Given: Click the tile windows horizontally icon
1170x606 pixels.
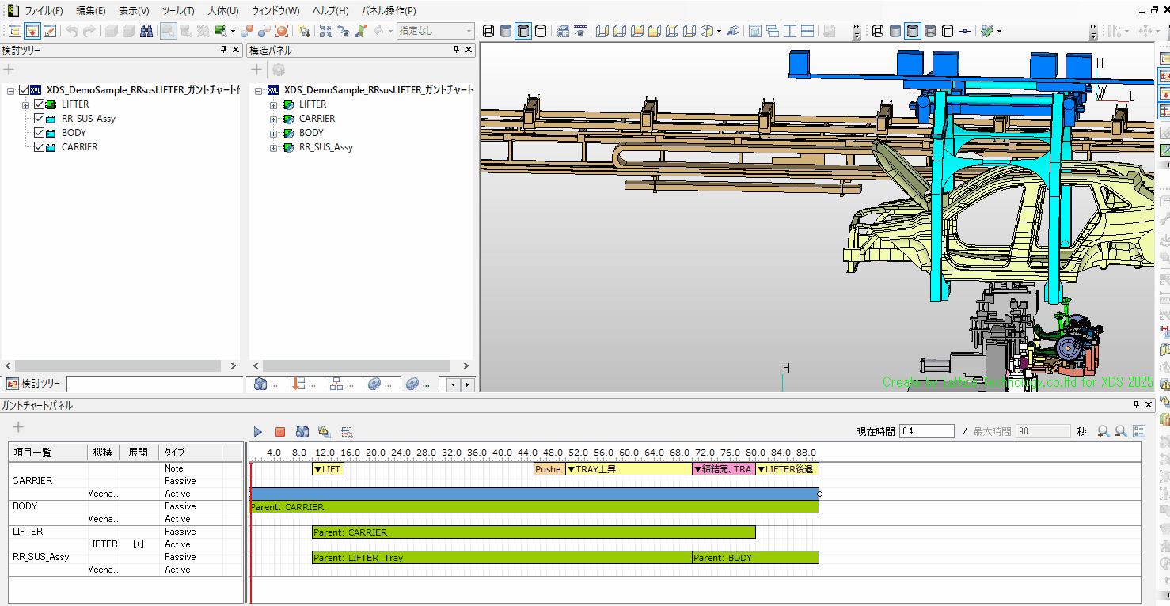Looking at the screenshot, I should pyautogui.click(x=807, y=31).
